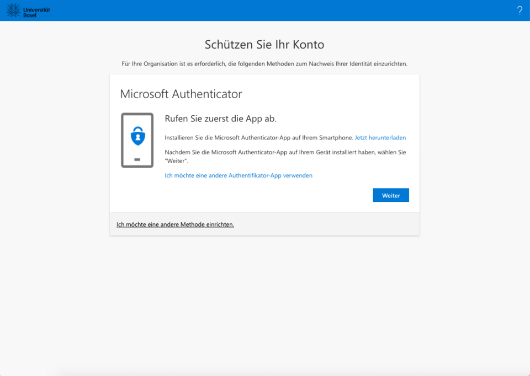Viewport: 530px width, 376px height.
Task: Click the "Nachdem Sie die Microsoft Authenticator-App" paragraph
Action: (285, 152)
